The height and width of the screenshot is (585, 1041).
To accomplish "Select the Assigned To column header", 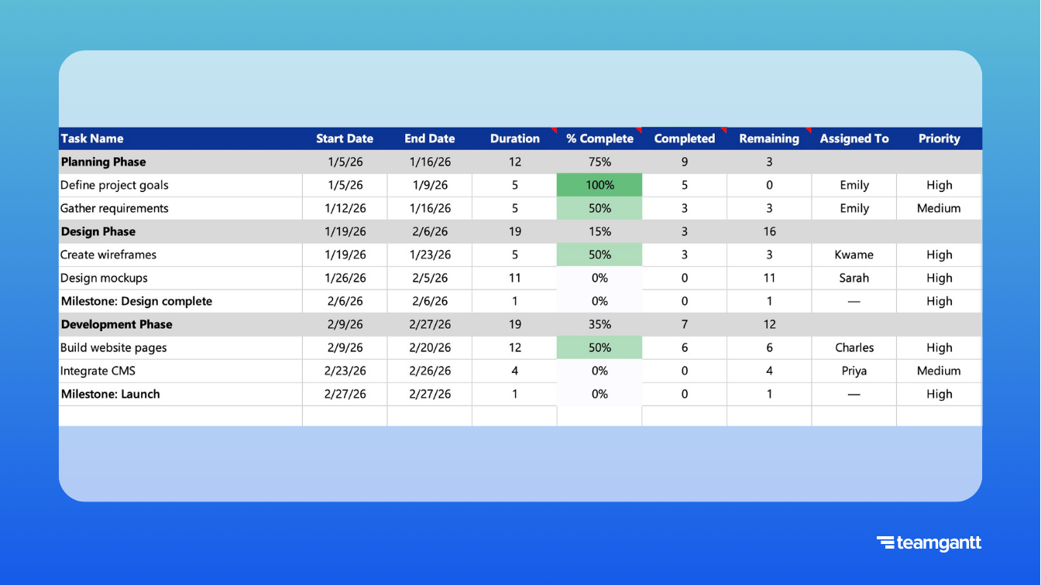I will point(854,139).
